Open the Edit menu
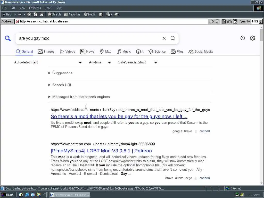Viewport: 264px width, 198px height. (13, 8)
